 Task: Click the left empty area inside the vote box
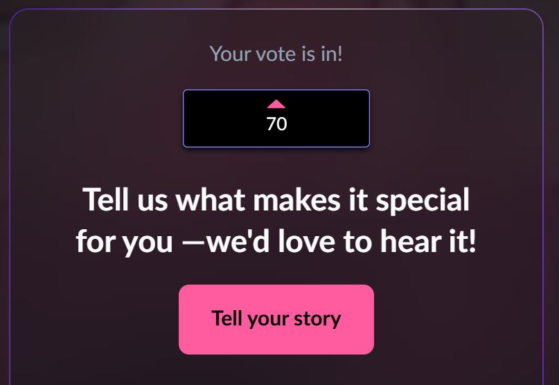[218, 118]
